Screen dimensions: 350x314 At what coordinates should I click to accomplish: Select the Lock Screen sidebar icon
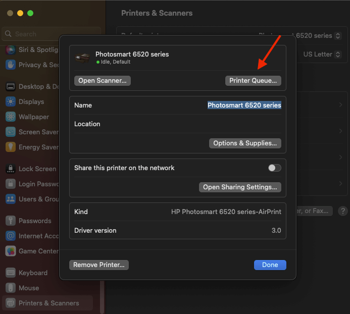tap(11, 169)
